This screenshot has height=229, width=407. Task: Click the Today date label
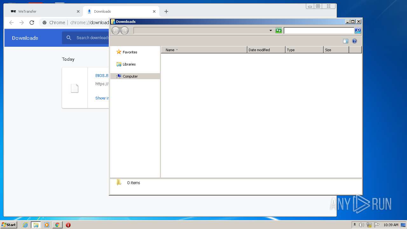(x=68, y=59)
